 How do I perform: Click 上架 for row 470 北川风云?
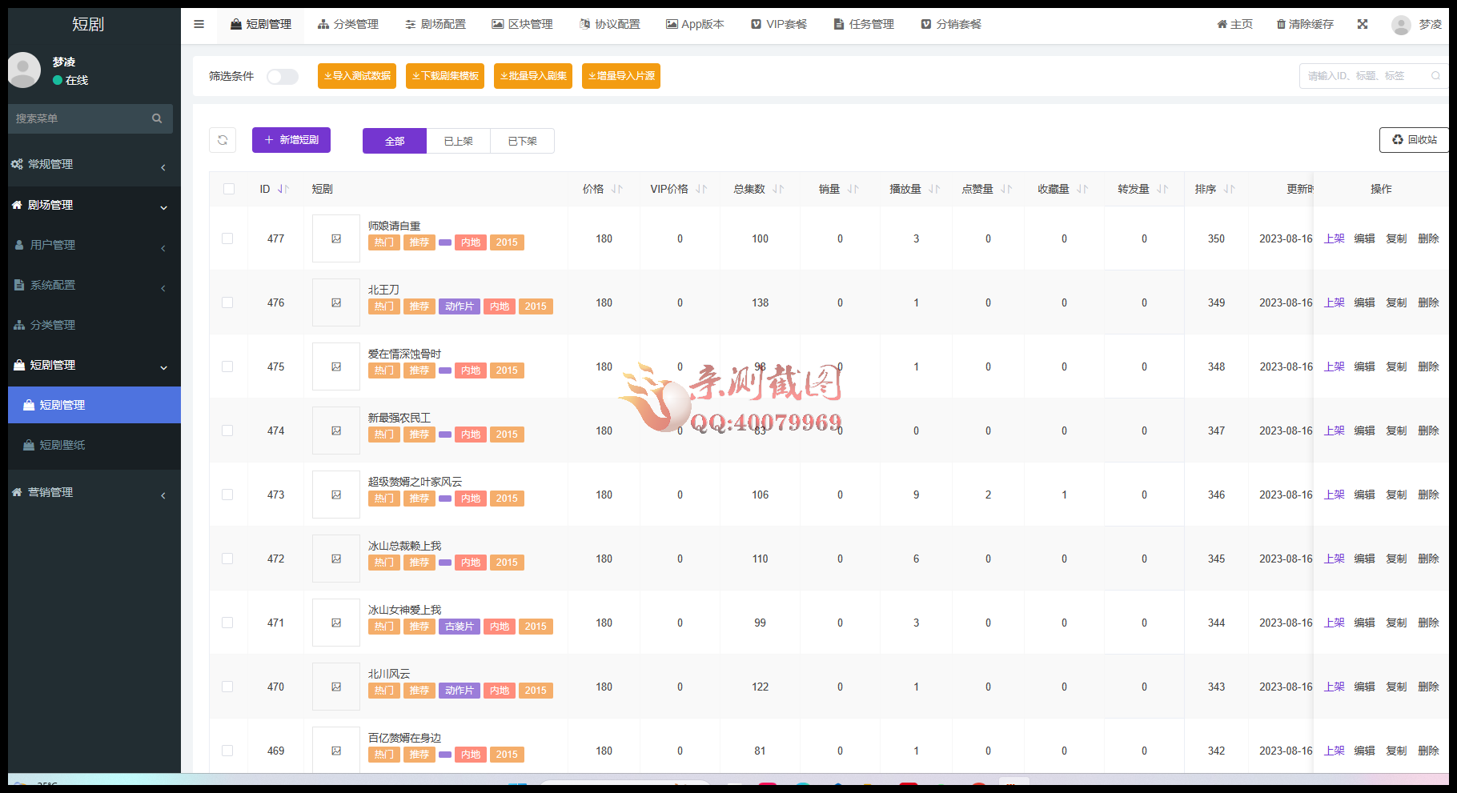(x=1335, y=687)
